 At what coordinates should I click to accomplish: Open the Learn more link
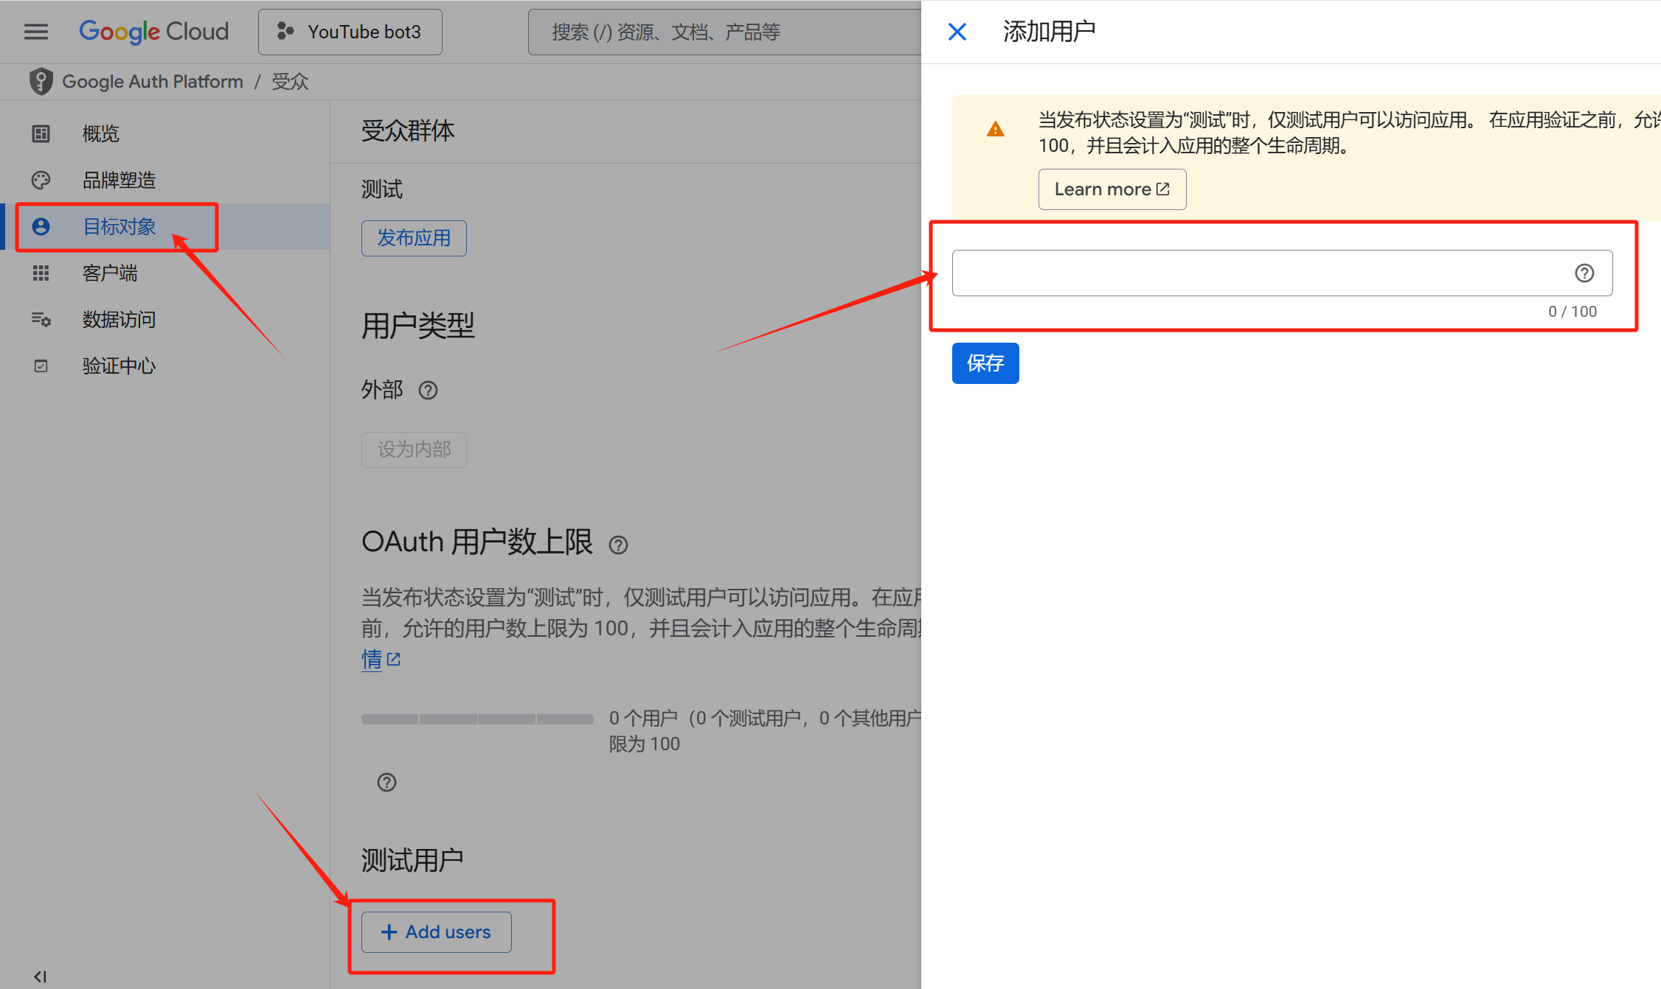[x=1112, y=189]
